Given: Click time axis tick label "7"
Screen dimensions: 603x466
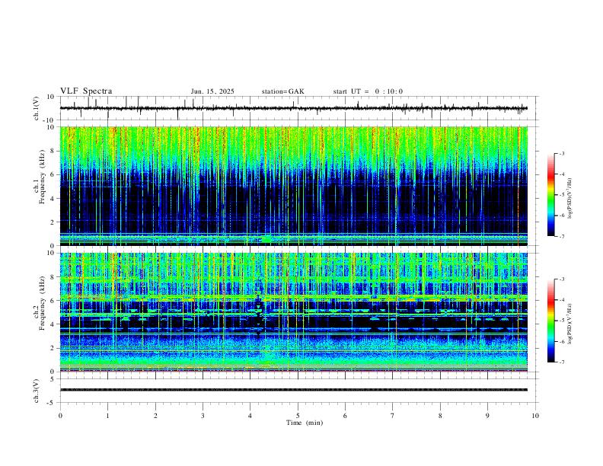Looking at the screenshot, I should [393, 416].
